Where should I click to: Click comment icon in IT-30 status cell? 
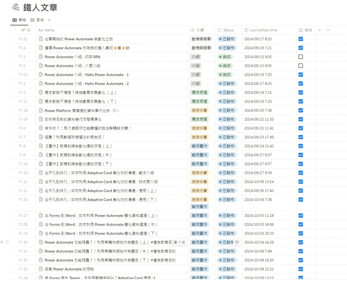click(237, 242)
